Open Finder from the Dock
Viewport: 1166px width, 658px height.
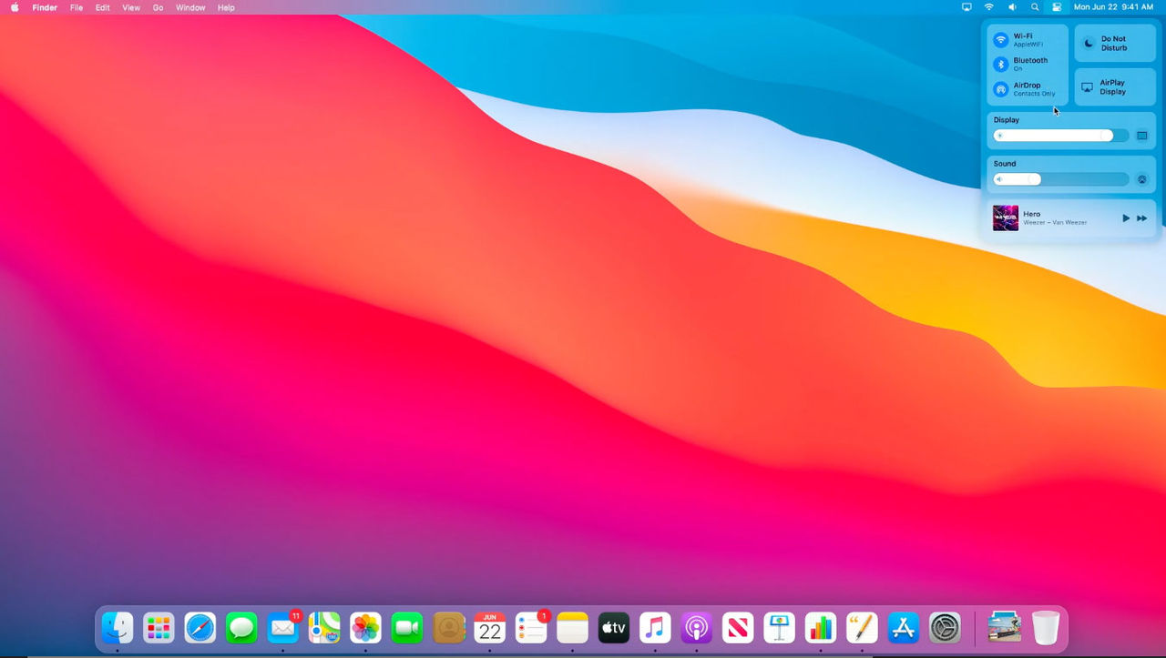click(x=118, y=627)
